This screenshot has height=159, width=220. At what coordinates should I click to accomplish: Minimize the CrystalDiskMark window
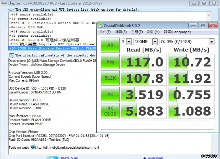(193, 26)
